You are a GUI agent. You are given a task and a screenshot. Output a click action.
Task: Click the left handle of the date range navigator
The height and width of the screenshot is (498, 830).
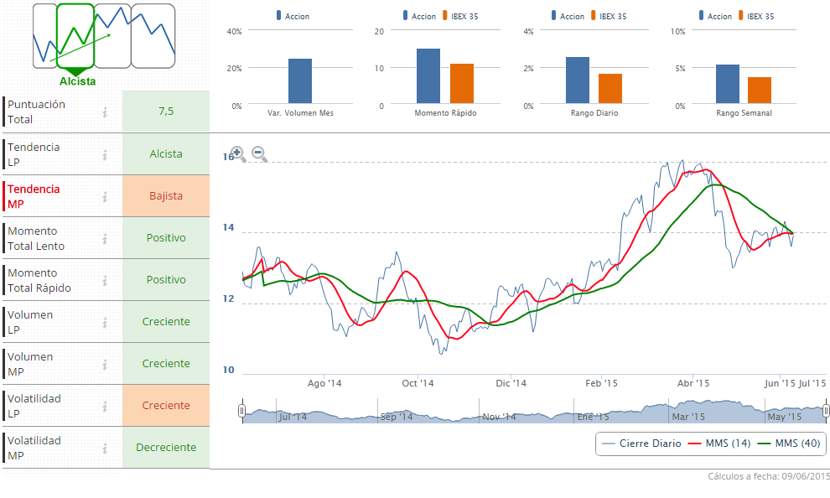pos(241,411)
